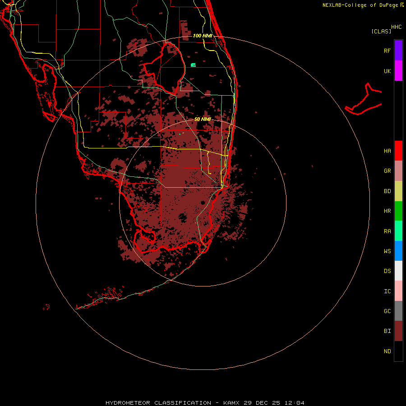This screenshot has width=406, height=406.
Task: Click the brown BI legend color block
Action: (398, 331)
